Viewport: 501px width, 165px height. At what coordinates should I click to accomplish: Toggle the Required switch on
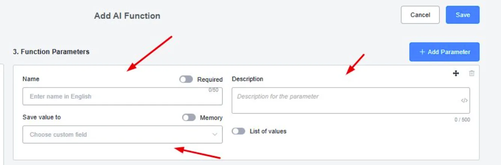pos(186,79)
